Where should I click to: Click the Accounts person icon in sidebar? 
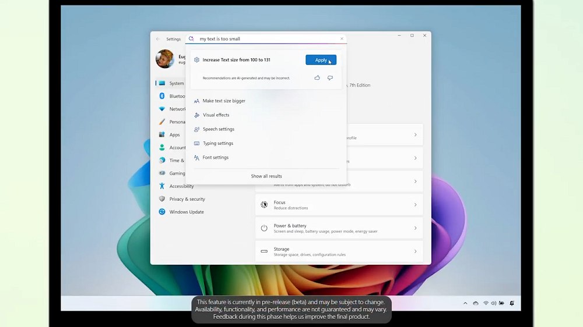(x=161, y=147)
